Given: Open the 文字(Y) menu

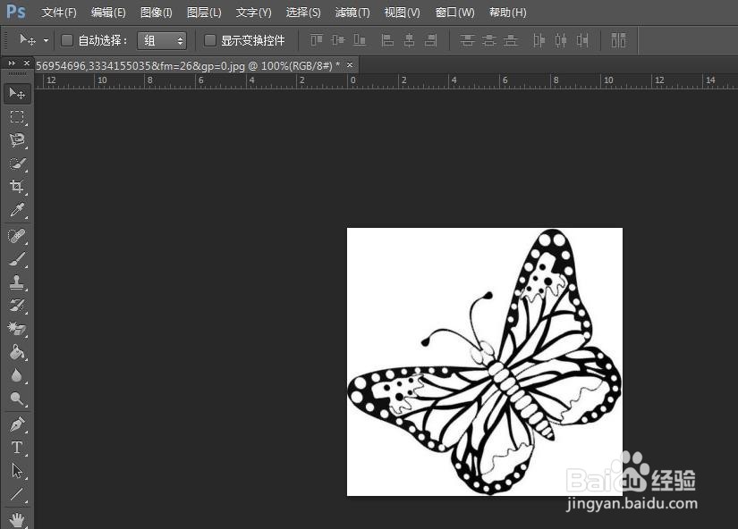Looking at the screenshot, I should 254,13.
